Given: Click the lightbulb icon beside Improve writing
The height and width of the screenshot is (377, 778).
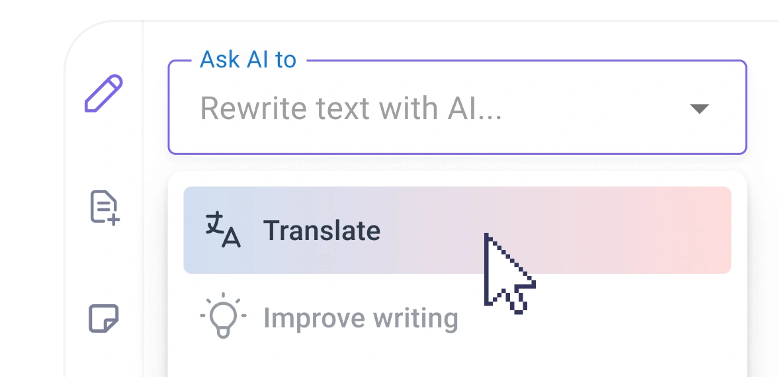Looking at the screenshot, I should 223,317.
